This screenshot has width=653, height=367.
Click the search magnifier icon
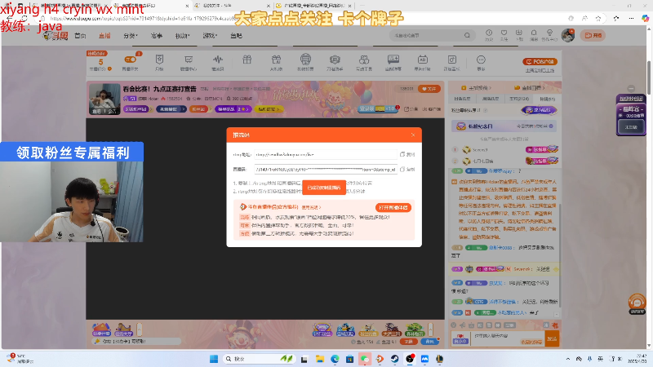click(x=467, y=35)
